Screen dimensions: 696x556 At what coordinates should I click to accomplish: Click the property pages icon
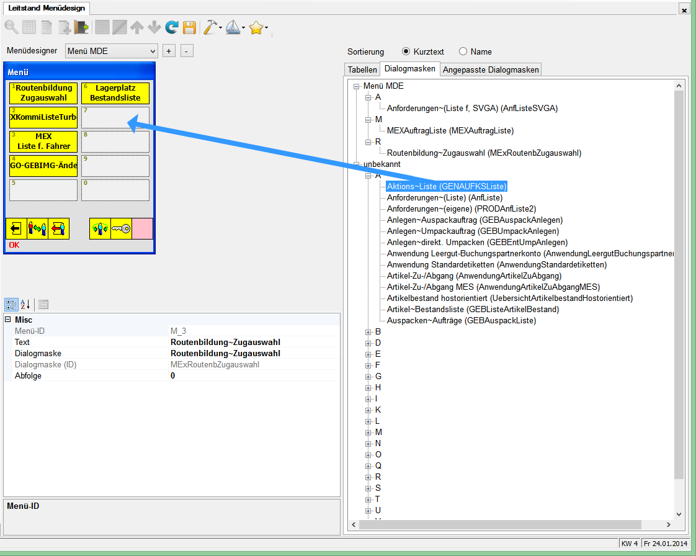43,305
